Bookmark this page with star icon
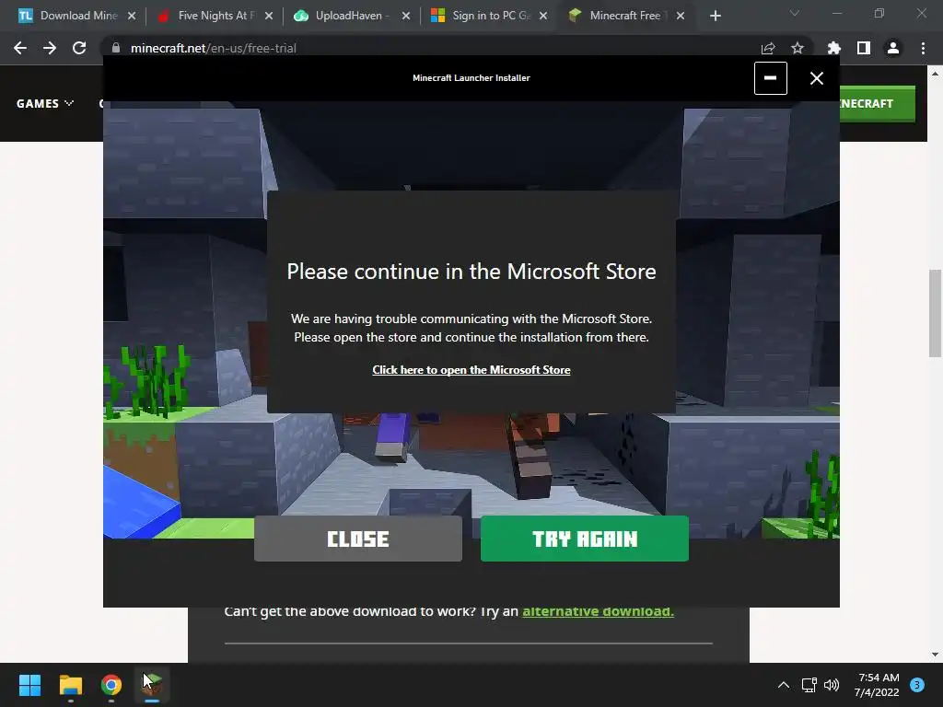This screenshot has width=943, height=707. [x=797, y=48]
